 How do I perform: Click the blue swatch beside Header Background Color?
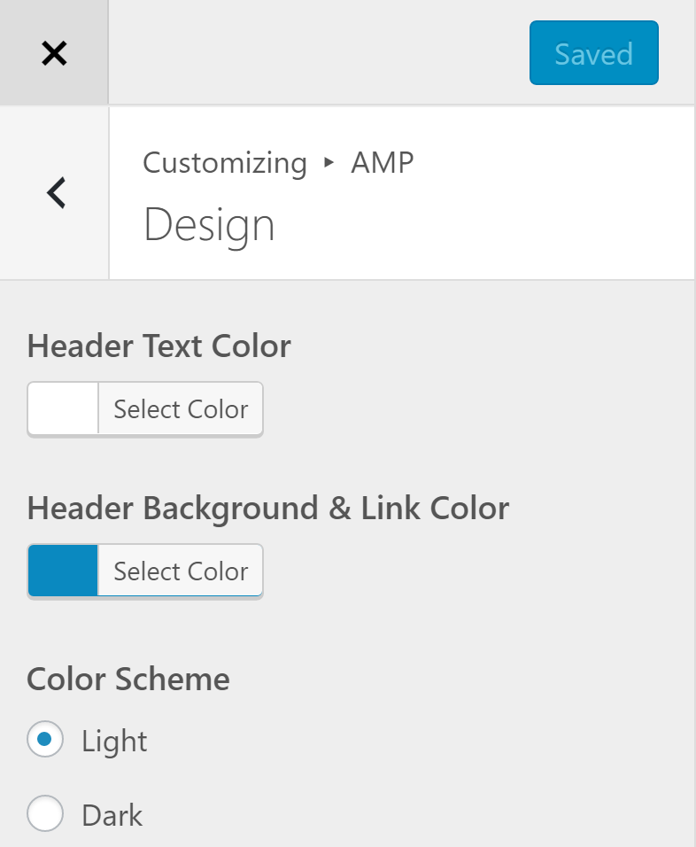coord(62,571)
